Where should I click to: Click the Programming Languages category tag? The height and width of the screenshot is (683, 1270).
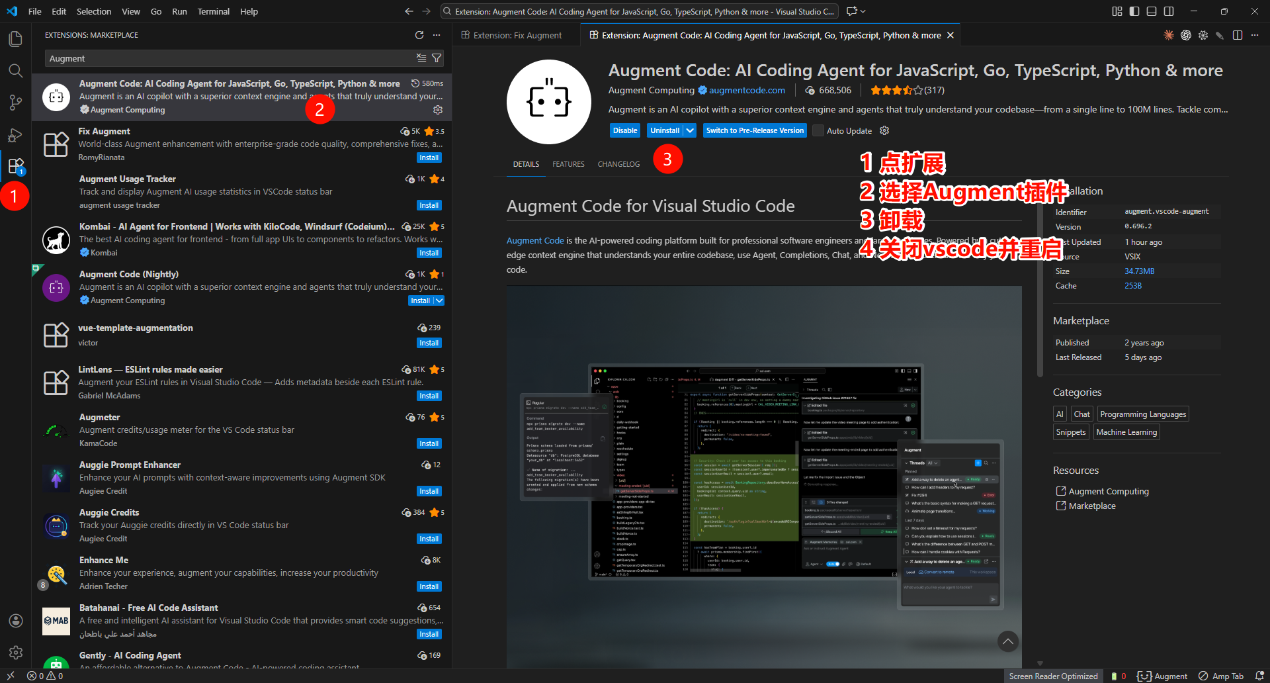(1143, 414)
